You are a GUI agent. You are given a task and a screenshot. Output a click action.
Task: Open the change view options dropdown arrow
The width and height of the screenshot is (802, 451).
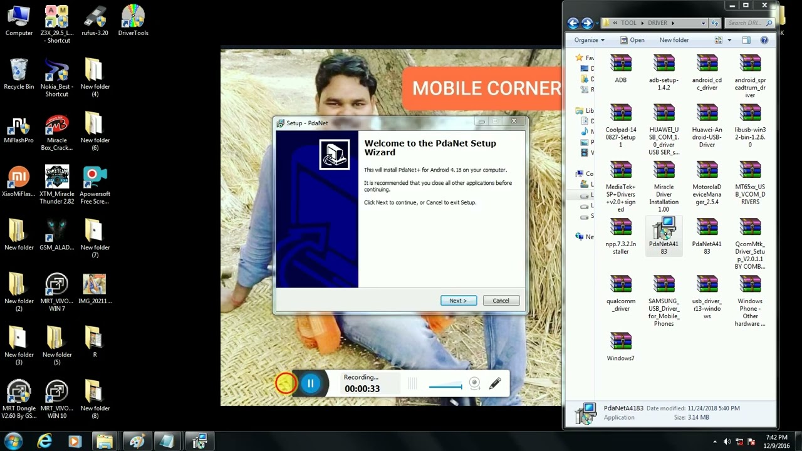click(729, 40)
